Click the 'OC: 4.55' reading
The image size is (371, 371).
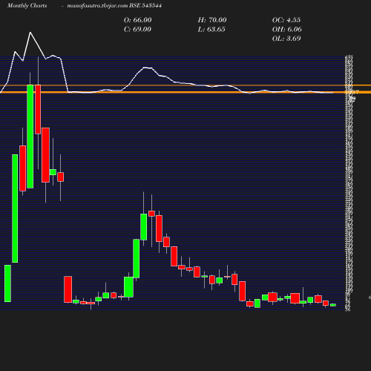(286, 20)
